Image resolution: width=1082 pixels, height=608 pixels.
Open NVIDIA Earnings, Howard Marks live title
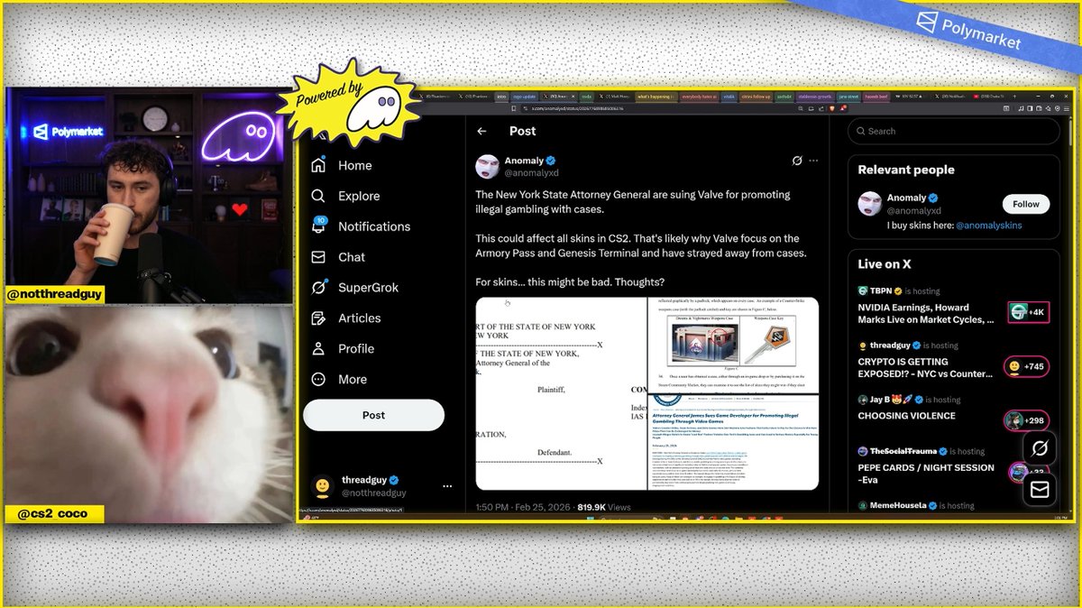pyautogui.click(x=926, y=313)
